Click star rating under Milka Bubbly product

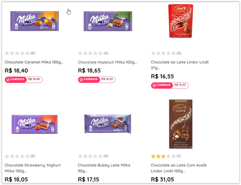click(90, 156)
